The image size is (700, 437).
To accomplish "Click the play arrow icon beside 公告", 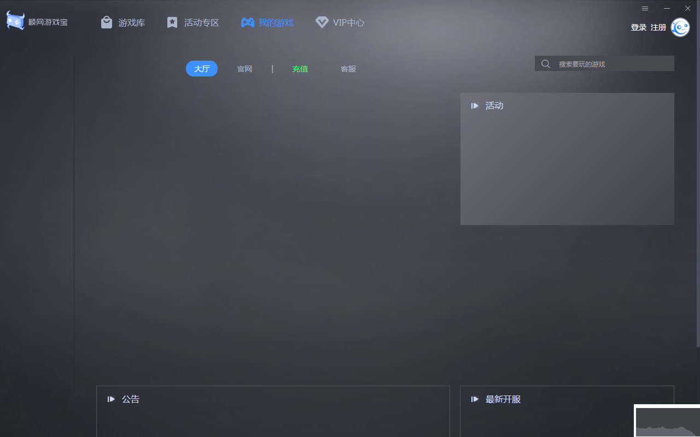I will (x=111, y=399).
